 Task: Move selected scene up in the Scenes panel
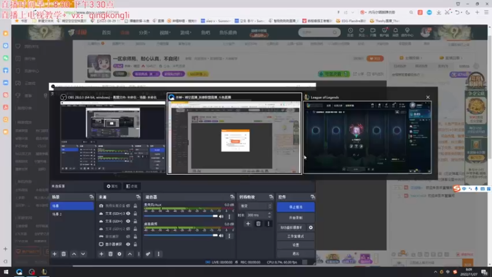(74, 254)
